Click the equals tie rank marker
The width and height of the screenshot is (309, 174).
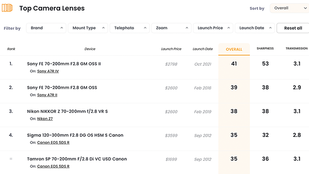click(11, 159)
